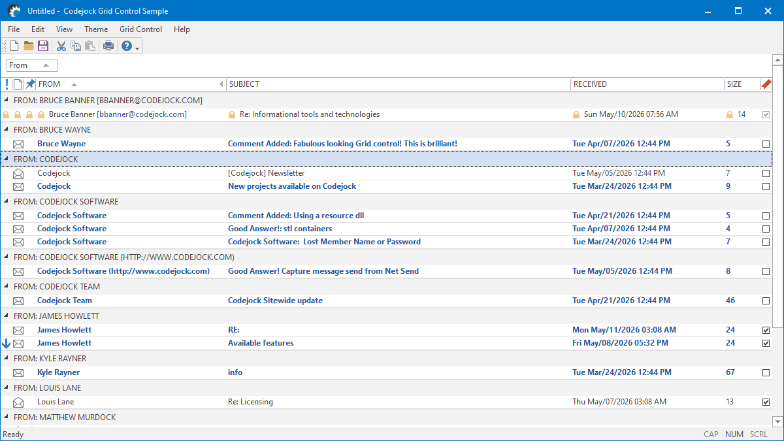Viewport: 784px width, 441px height.
Task: Open the Edit menu
Action: click(x=38, y=29)
